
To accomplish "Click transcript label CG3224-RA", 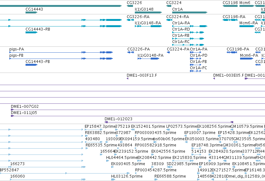I will pos(177,17).
